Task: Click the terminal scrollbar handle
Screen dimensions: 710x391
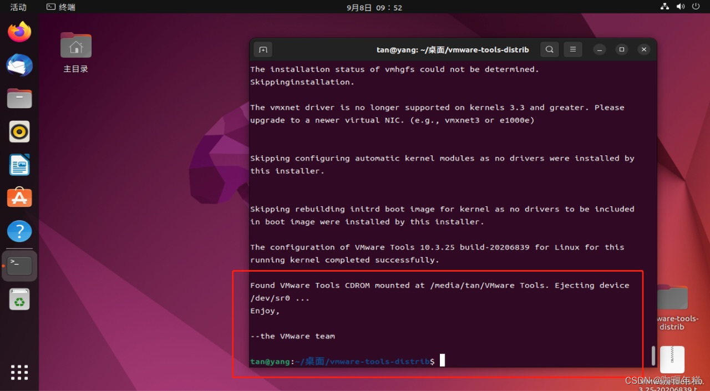Action: tap(653, 356)
